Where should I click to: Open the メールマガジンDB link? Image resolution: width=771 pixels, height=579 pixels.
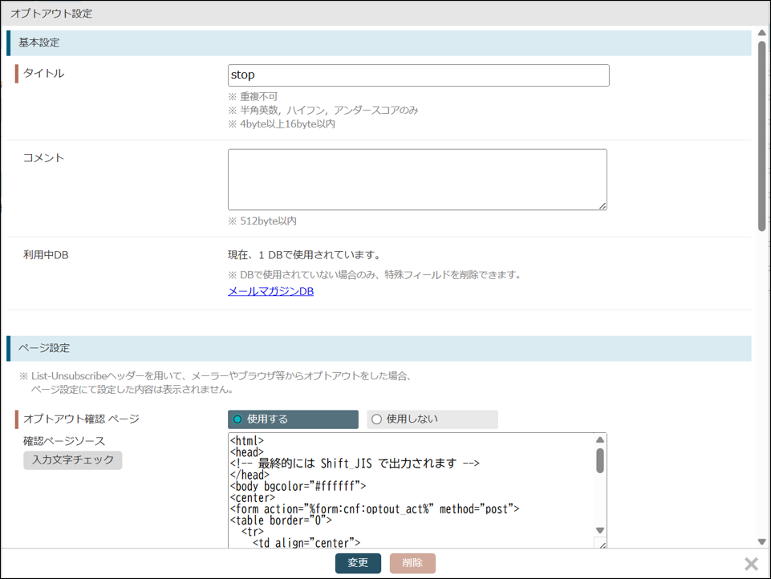[270, 291]
